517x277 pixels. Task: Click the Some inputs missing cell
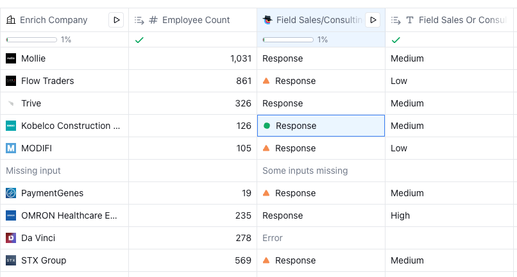(321, 171)
